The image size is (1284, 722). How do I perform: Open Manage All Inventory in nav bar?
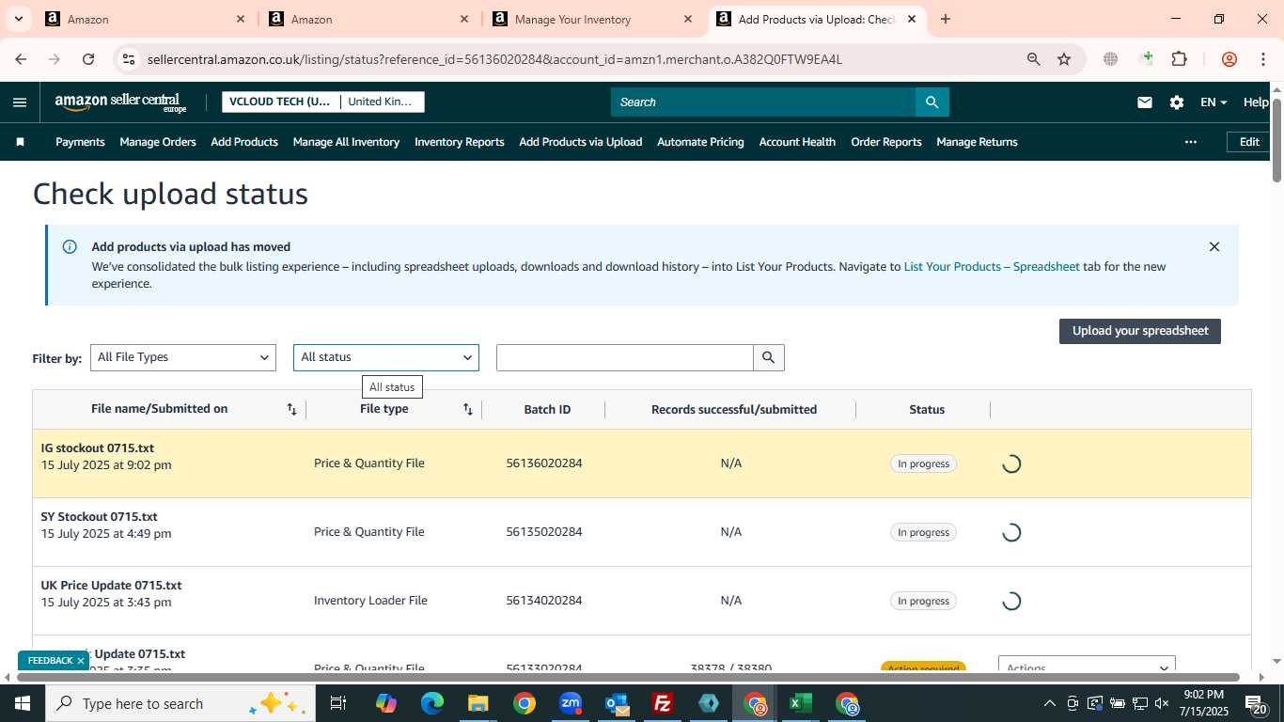346,142
